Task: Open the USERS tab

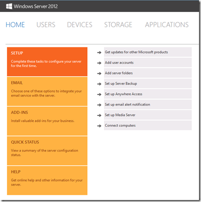Action: pyautogui.click(x=46, y=25)
